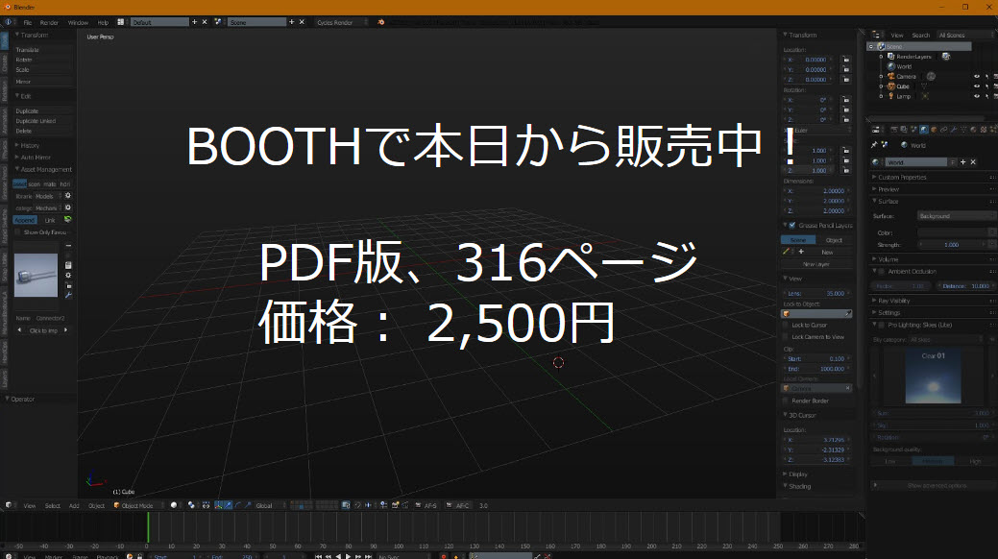Open the Help menu
Viewport: 998px width, 559px height.
[x=103, y=22]
